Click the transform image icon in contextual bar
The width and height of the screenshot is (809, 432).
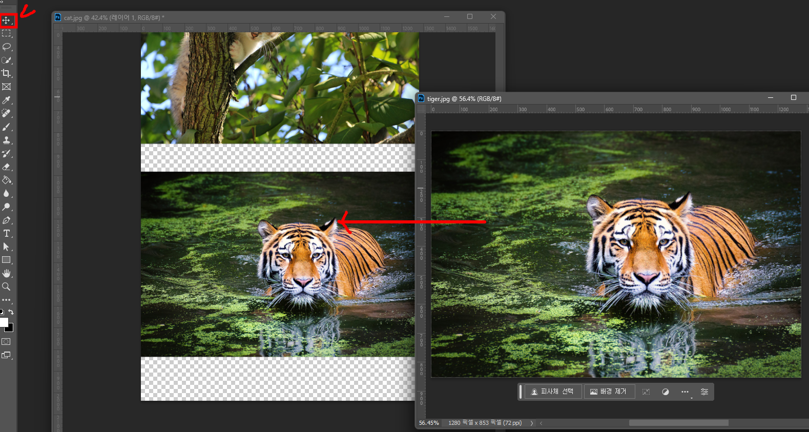(646, 392)
